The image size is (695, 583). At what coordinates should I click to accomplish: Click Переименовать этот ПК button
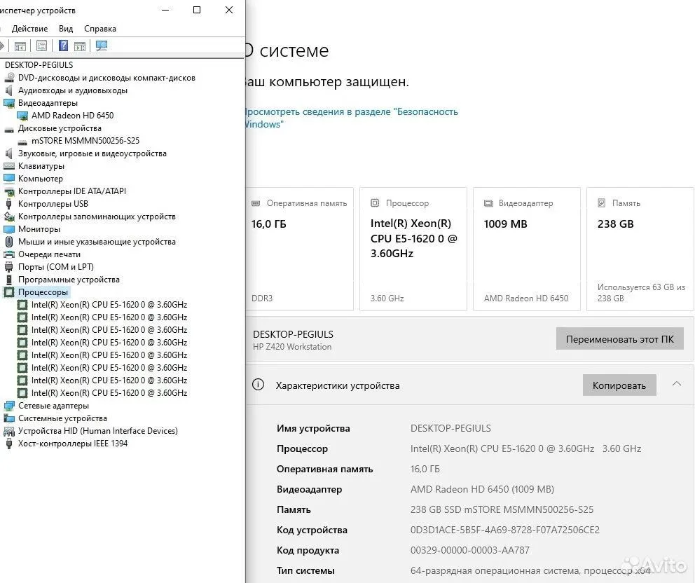click(619, 339)
